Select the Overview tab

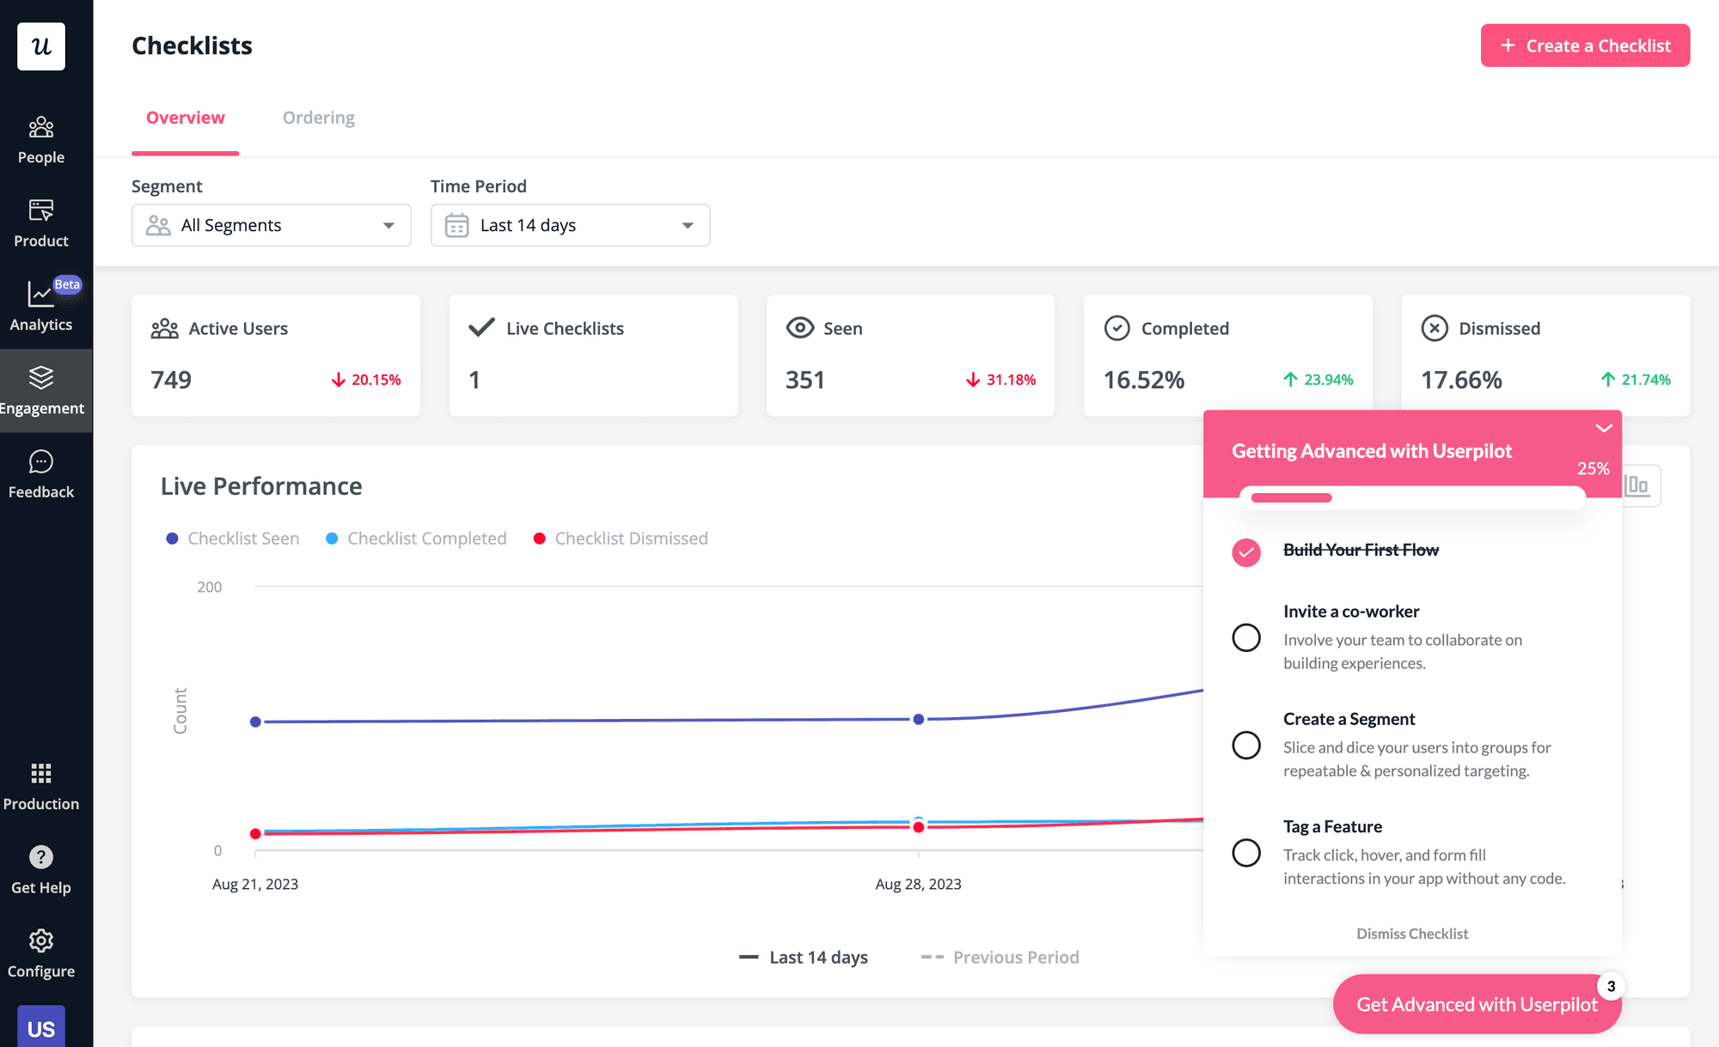coord(185,118)
